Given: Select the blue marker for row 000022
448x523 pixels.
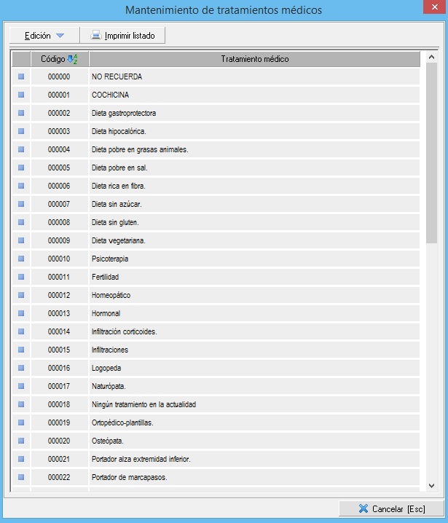Looking at the screenshot, I should tap(21, 477).
